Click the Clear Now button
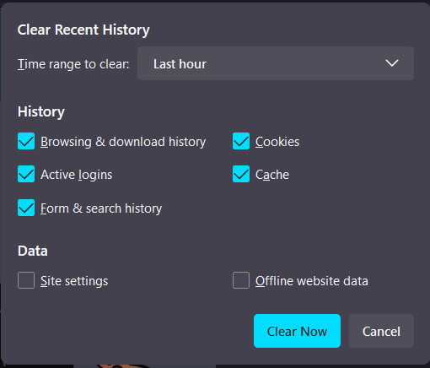The height and width of the screenshot is (368, 430). click(297, 331)
